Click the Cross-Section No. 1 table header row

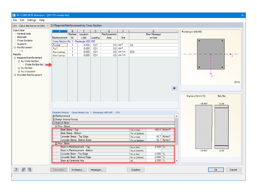coord(115,42)
